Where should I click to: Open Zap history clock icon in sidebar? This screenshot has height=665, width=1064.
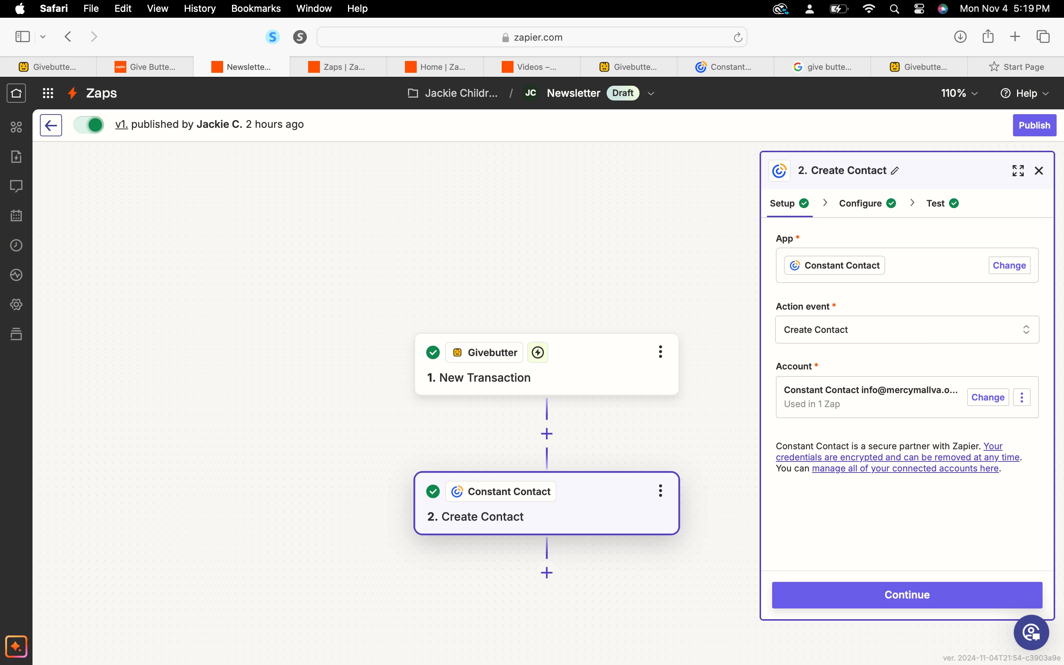click(16, 245)
